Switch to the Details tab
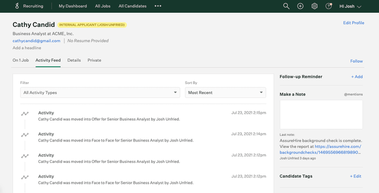The height and width of the screenshot is (193, 379). coord(74,60)
